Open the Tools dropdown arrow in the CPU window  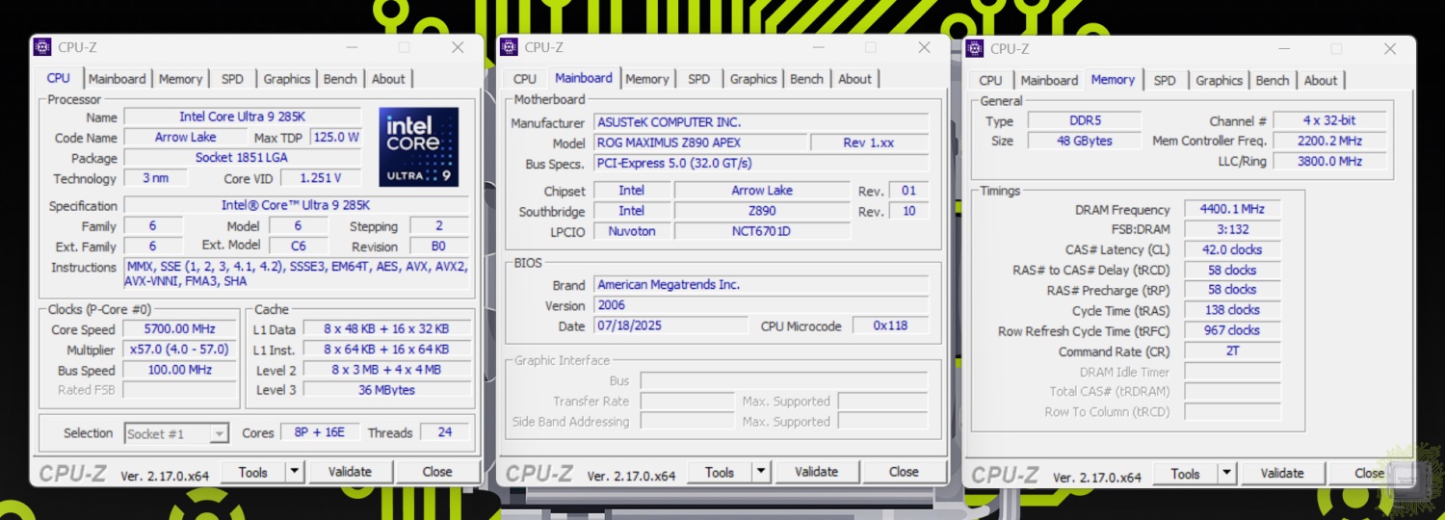pos(294,472)
